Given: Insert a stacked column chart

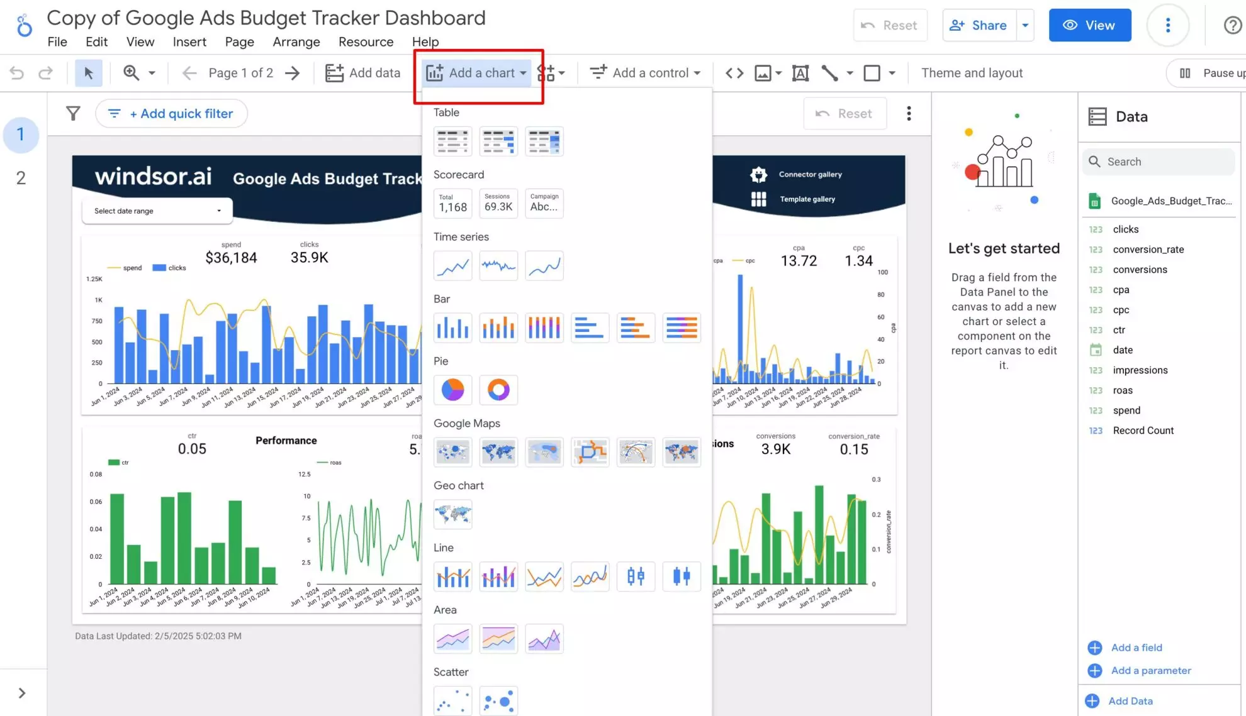Looking at the screenshot, I should coord(498,328).
